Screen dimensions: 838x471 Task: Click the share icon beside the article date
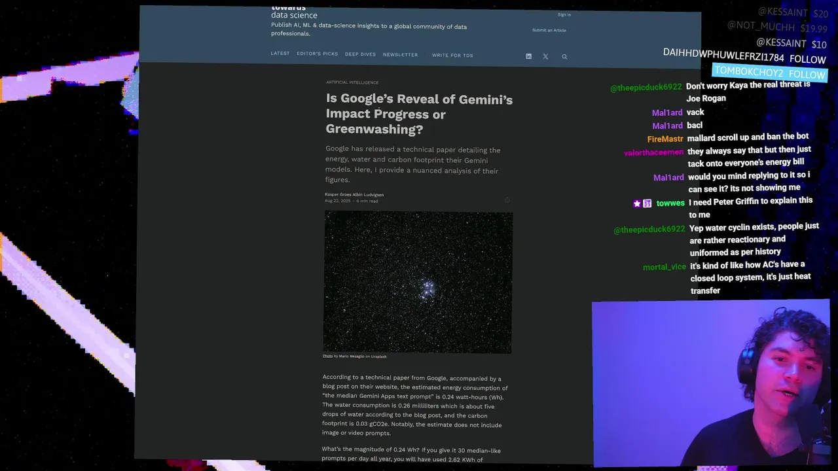point(507,200)
